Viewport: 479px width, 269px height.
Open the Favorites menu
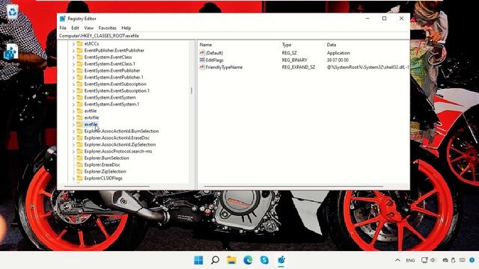pos(107,28)
